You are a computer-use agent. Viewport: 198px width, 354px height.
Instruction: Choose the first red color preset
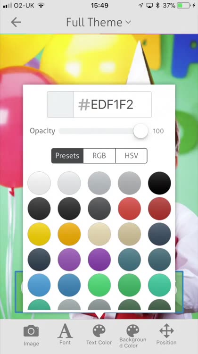(129, 209)
